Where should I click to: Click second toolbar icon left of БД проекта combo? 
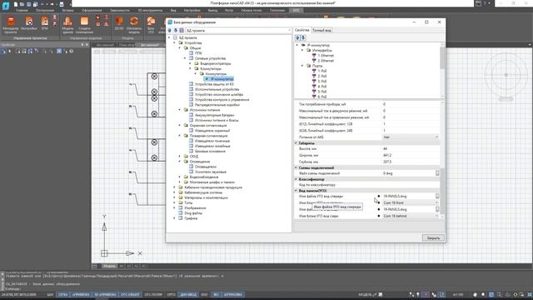(x=176, y=31)
